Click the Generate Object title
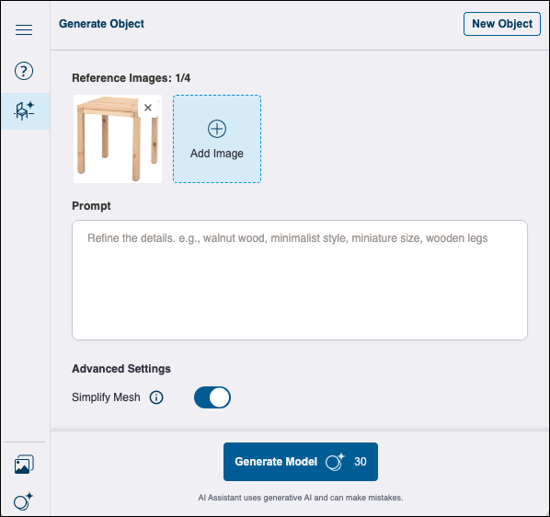The image size is (550, 517). [x=101, y=24]
